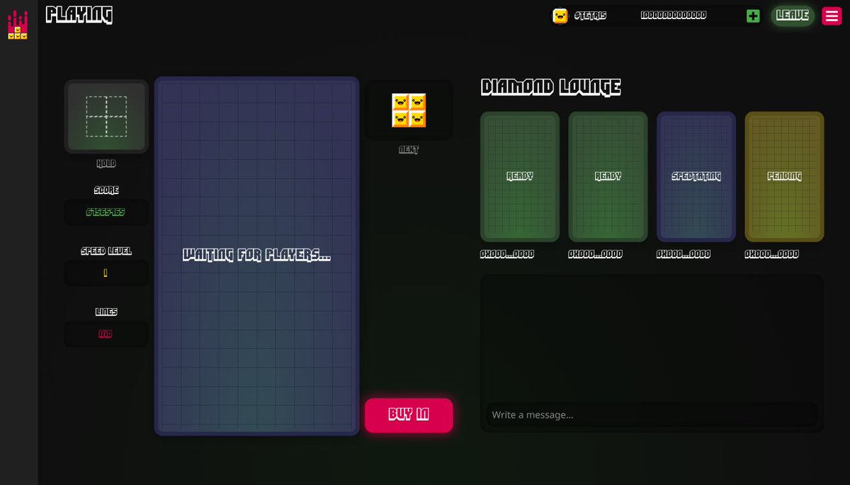Image resolution: width=850 pixels, height=485 pixels.
Task: Focus the Write a message field
Action: pyautogui.click(x=652, y=415)
